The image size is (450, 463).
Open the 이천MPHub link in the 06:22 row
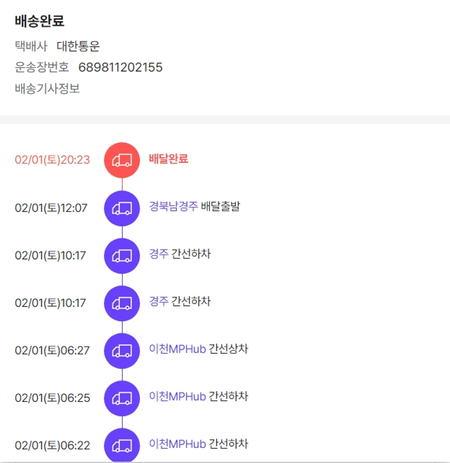pyautogui.click(x=178, y=444)
